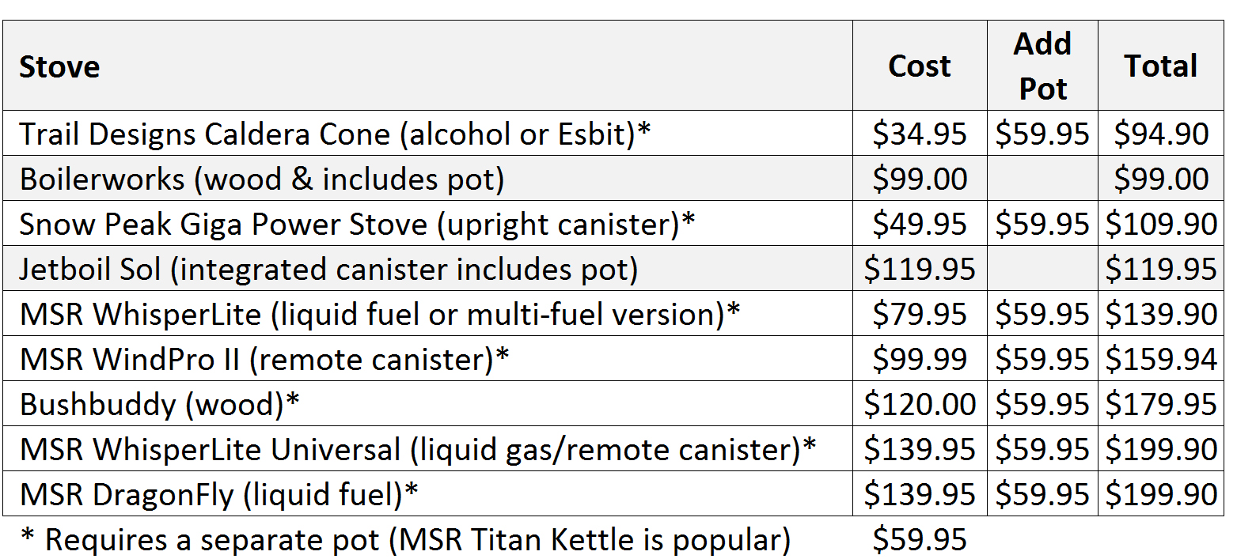Image resolution: width=1237 pixels, height=559 pixels.
Task: Select the $34.95 cost cell
Action: [920, 134]
